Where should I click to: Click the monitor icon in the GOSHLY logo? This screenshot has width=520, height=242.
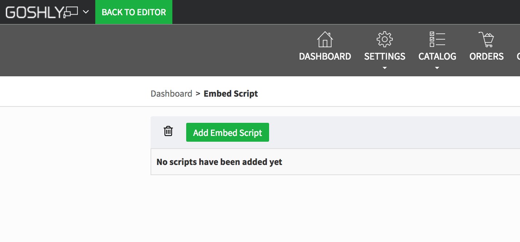coord(71,12)
